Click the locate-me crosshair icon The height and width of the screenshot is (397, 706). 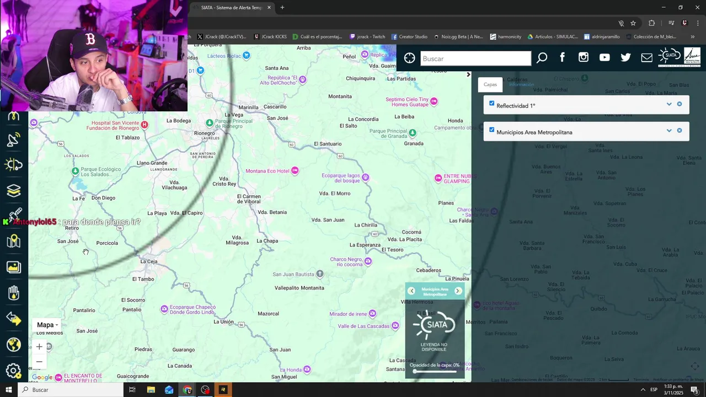pyautogui.click(x=409, y=58)
